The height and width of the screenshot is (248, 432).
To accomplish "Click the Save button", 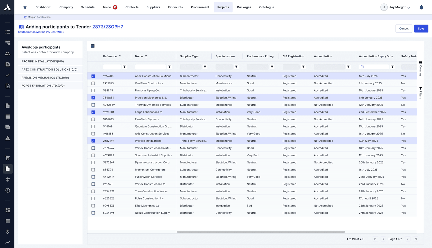I will pos(421,28).
